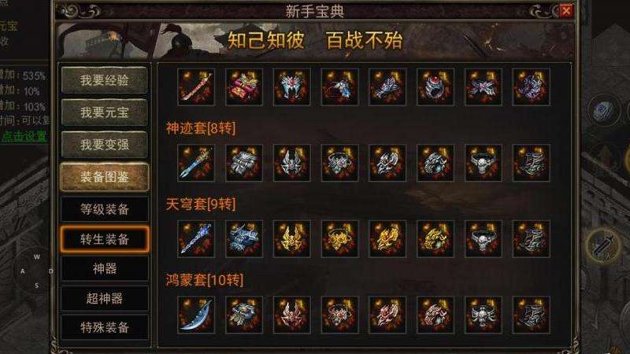630x354 pixels.
Task: Select the red gift box equipment icon
Action: 244,87
